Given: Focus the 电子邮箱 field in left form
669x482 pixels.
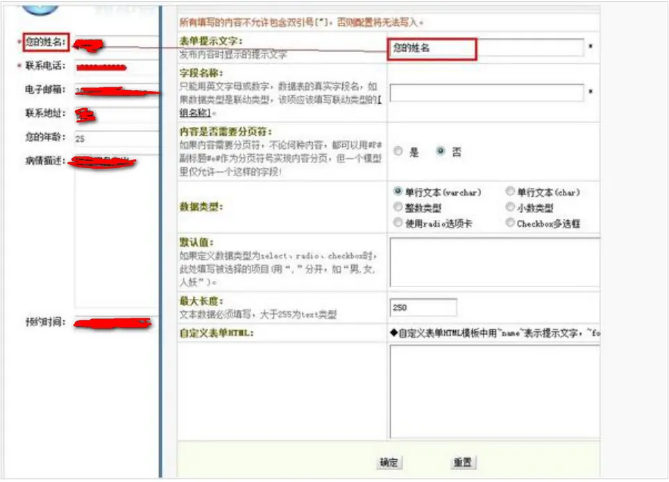Looking at the screenshot, I should pos(117,91).
